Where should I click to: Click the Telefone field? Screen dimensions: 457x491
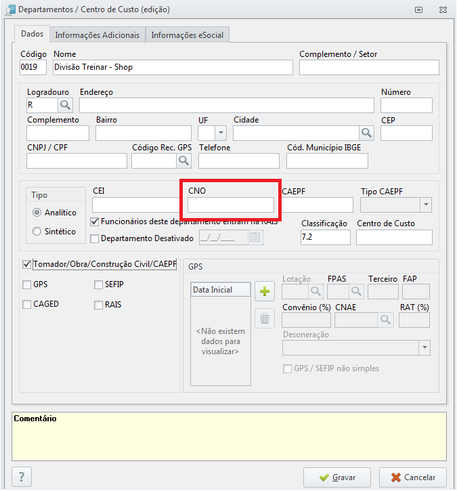[239, 161]
